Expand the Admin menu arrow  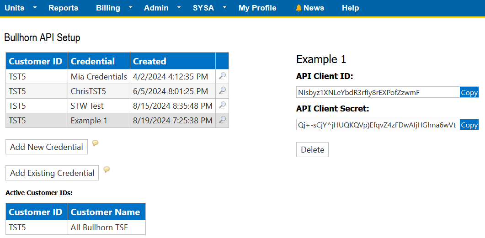click(x=179, y=7)
